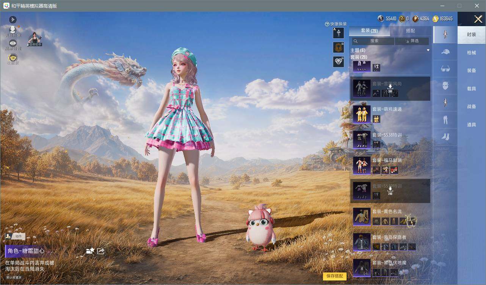This screenshot has width=486, height=285.
Task: Select the locked gold emblem quick-change slot
Action: (x=339, y=47)
